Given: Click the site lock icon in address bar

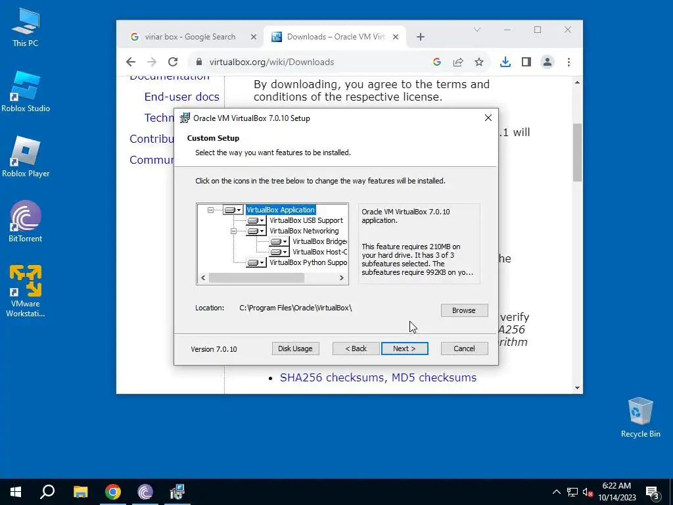Looking at the screenshot, I should tap(198, 62).
